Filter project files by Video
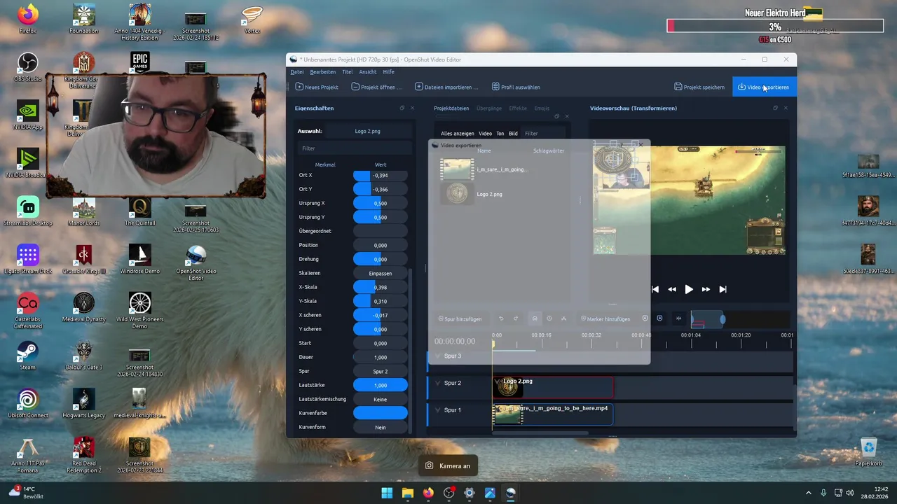The width and height of the screenshot is (897, 504). [x=485, y=133]
